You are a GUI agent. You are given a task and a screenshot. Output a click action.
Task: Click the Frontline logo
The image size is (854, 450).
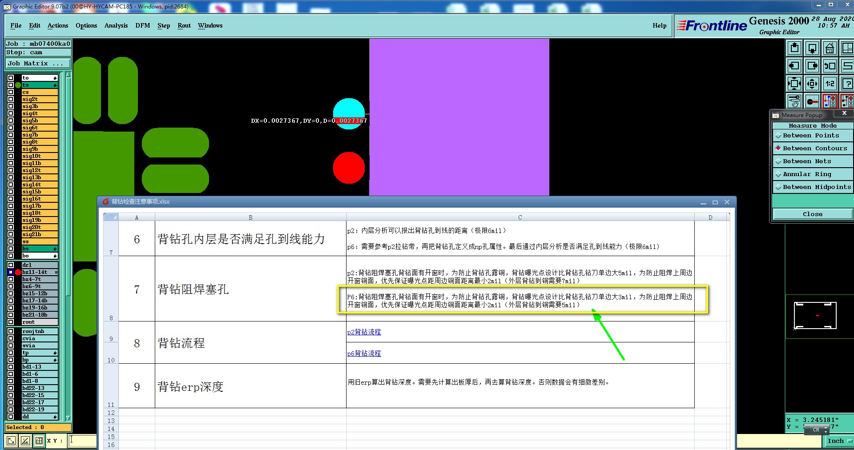712,26
